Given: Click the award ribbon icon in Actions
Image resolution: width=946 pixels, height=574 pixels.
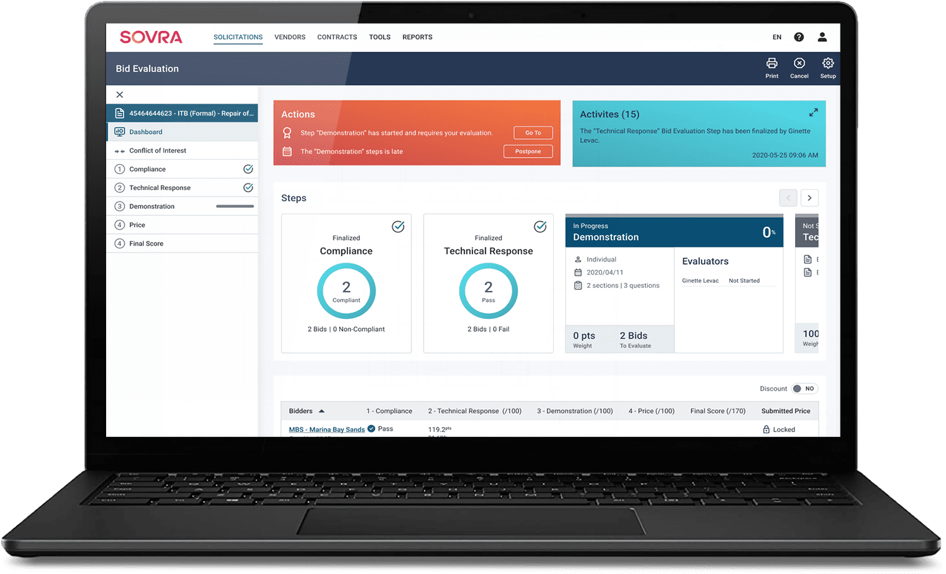Looking at the screenshot, I should [287, 133].
